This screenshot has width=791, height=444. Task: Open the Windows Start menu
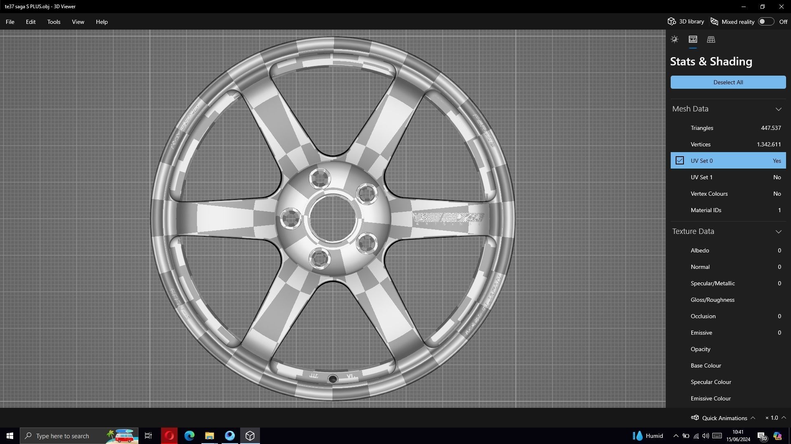click(x=10, y=436)
